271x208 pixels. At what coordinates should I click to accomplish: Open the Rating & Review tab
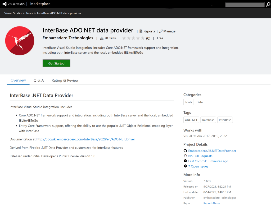65,80
